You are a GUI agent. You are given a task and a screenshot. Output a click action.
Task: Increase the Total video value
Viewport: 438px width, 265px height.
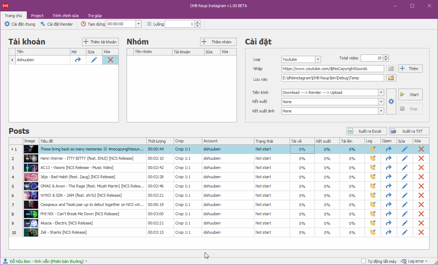(385, 57)
